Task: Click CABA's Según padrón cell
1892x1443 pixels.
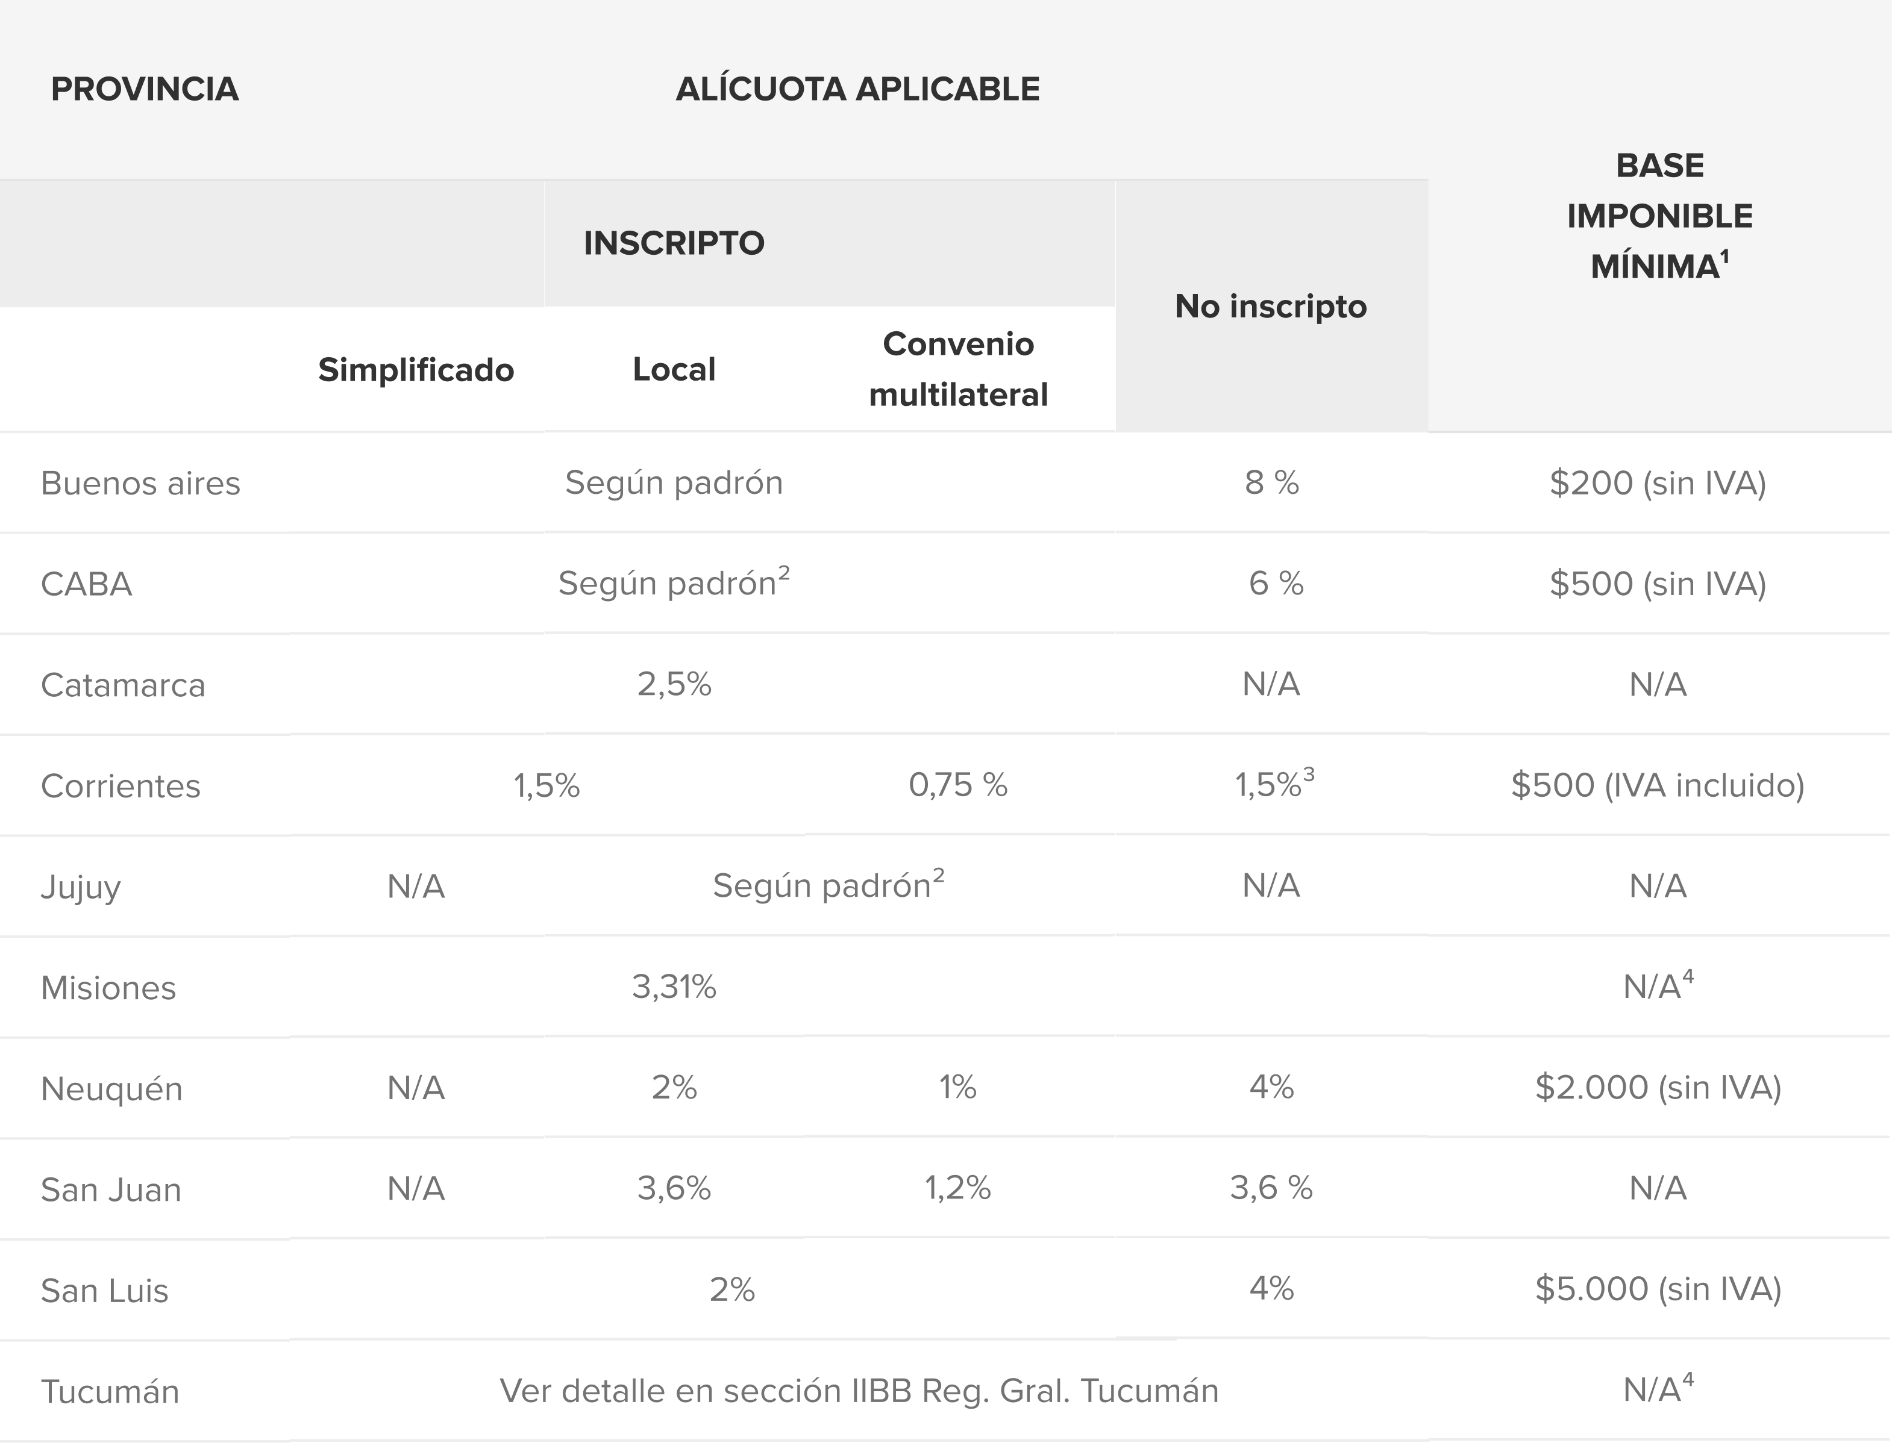Action: [x=674, y=583]
